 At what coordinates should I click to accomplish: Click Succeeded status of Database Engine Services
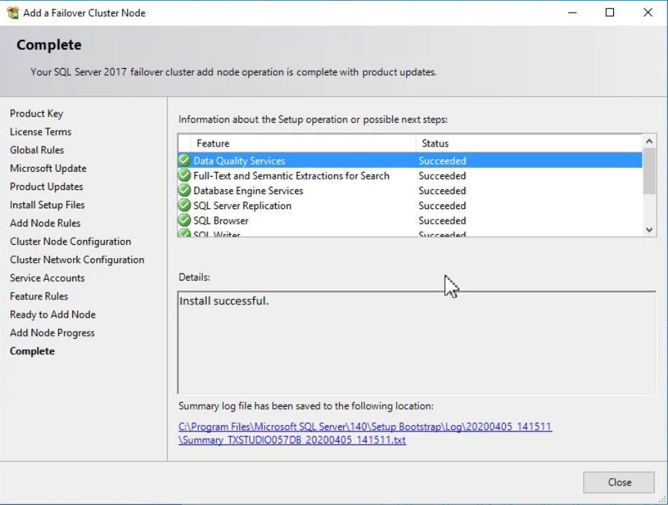[442, 191]
